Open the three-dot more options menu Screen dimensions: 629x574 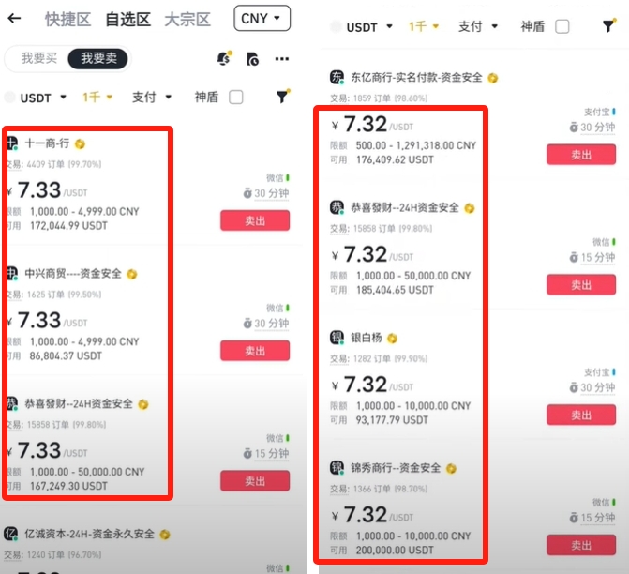[x=281, y=59]
